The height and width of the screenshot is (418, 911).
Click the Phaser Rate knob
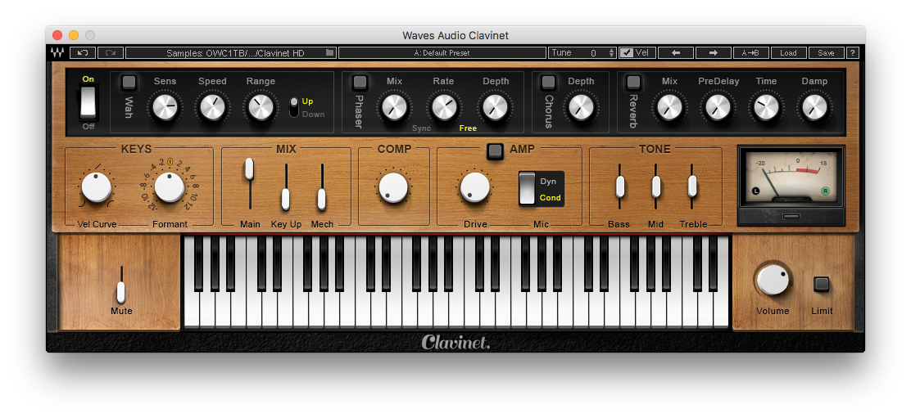[443, 107]
